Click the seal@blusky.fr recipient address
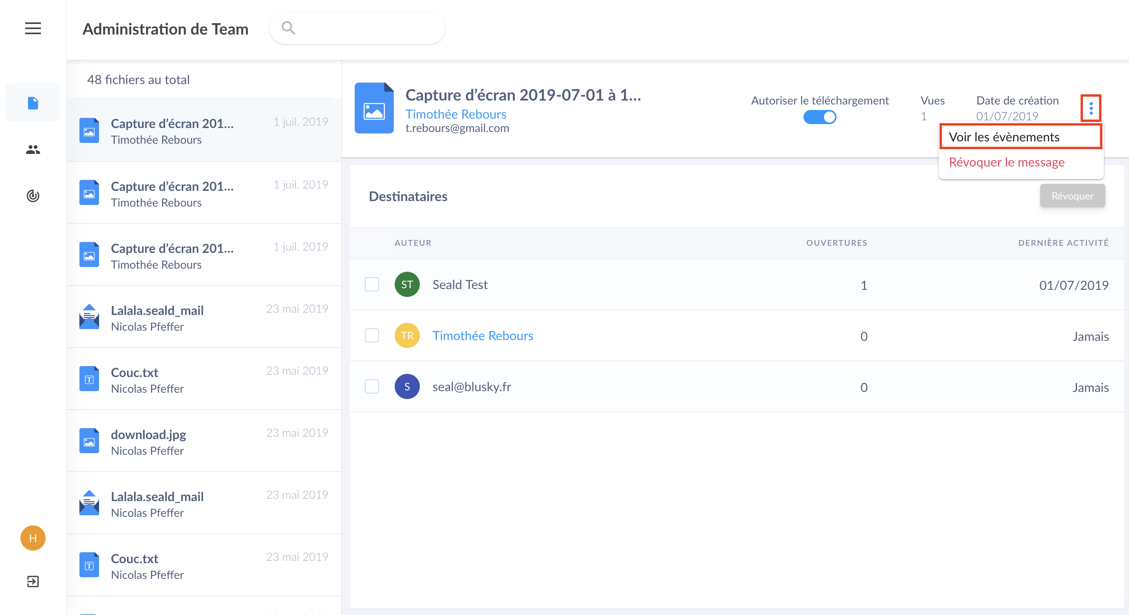The height and width of the screenshot is (615, 1129). [472, 386]
